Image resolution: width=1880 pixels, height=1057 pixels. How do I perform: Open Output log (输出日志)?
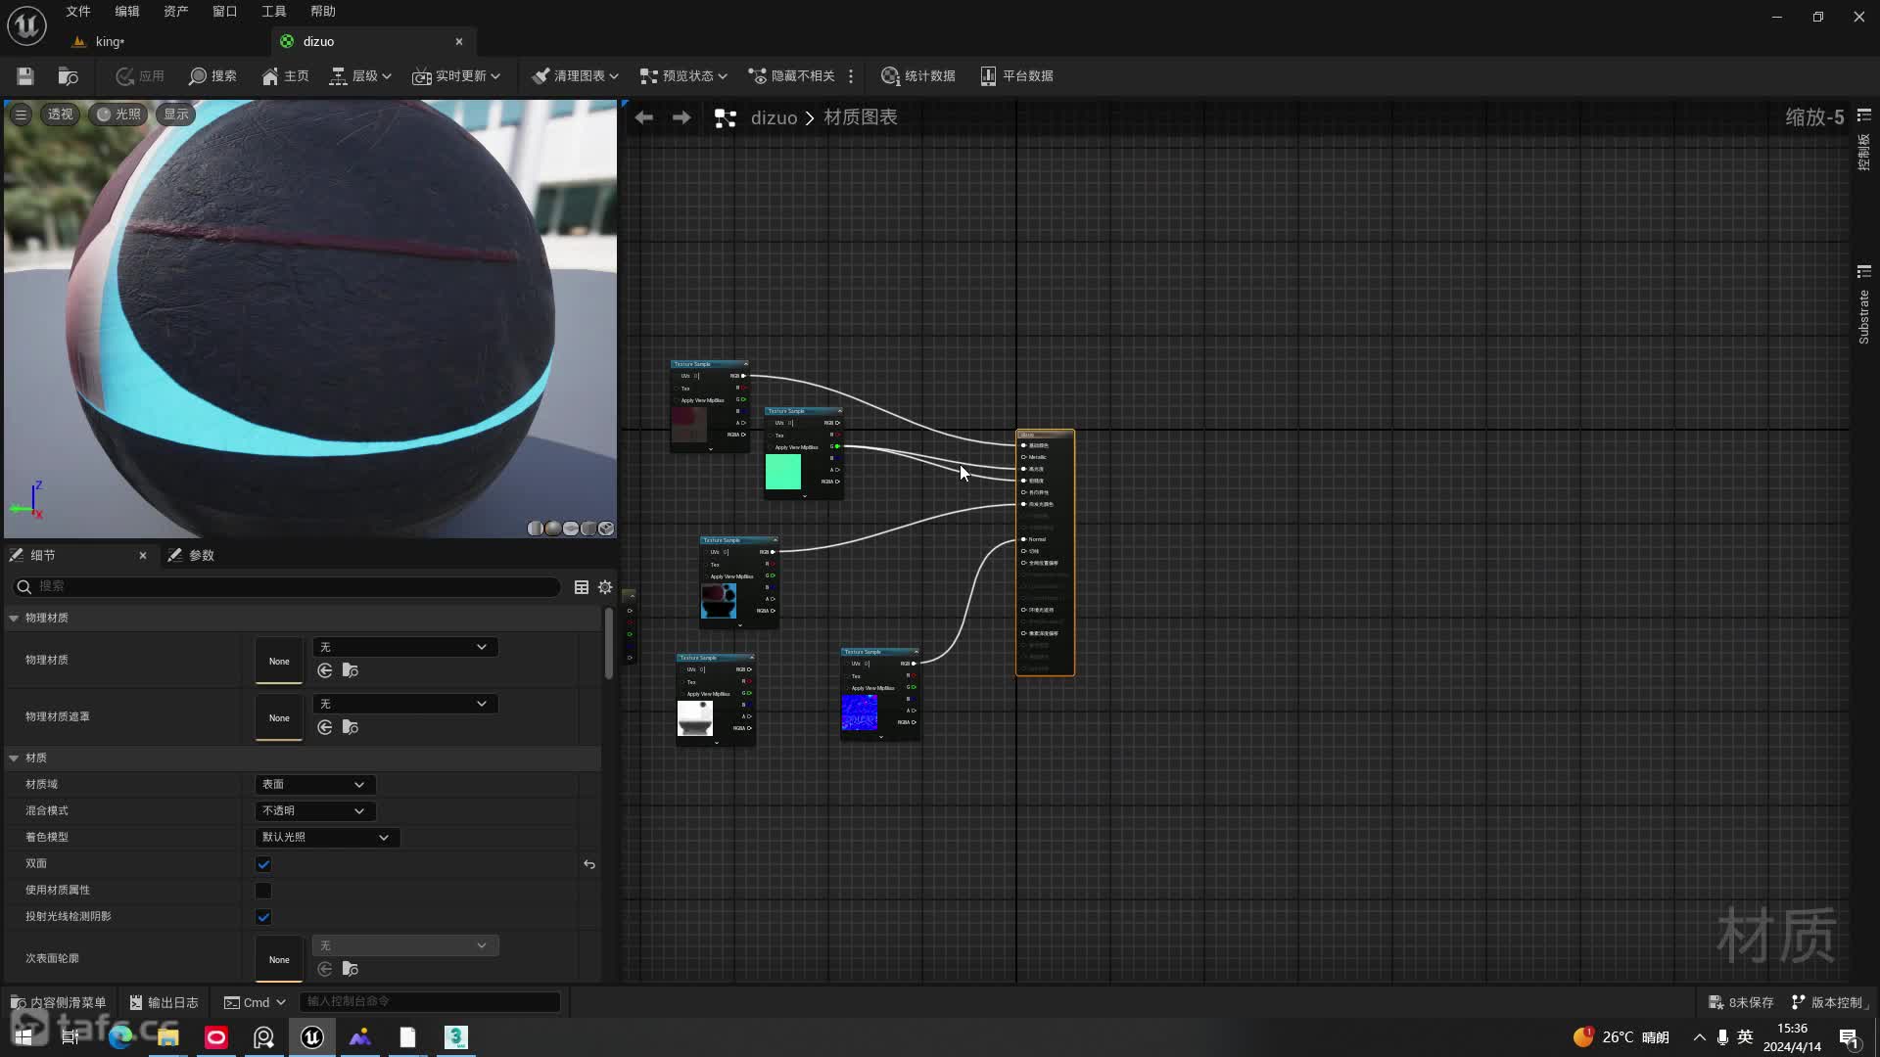click(164, 1002)
